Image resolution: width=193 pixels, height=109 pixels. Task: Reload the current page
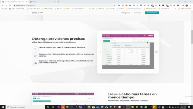(x=10, y=5)
